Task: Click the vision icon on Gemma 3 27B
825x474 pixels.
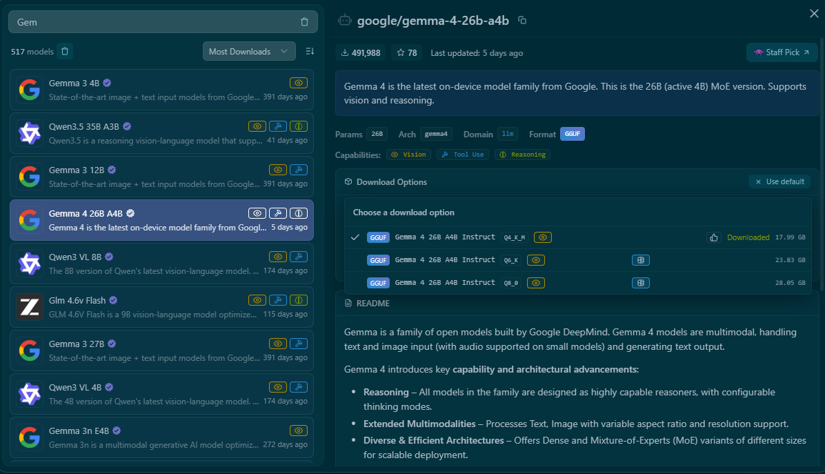Action: (x=278, y=344)
